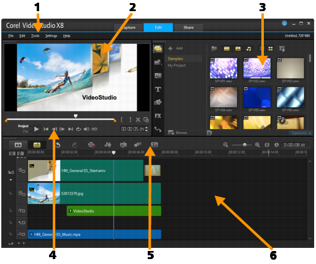Screen dimensions: 316x264
Task: Open the Path library icon
Action: pyautogui.click(x=158, y=130)
